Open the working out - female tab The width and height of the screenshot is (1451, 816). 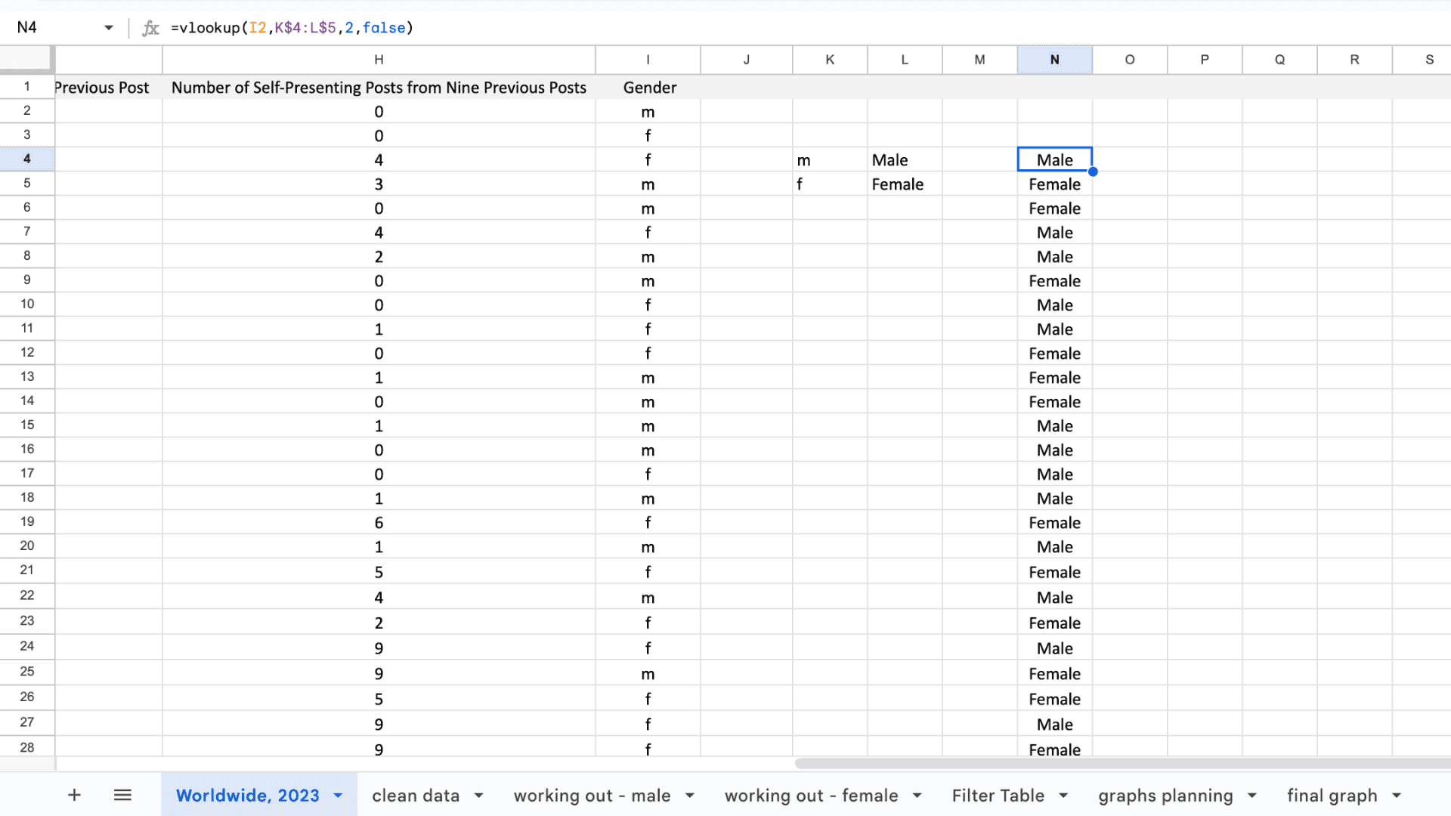coord(811,796)
